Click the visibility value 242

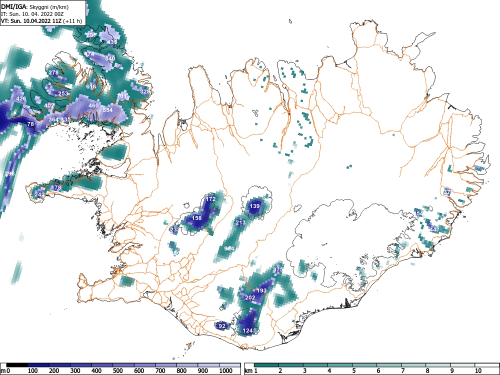tap(39, 194)
